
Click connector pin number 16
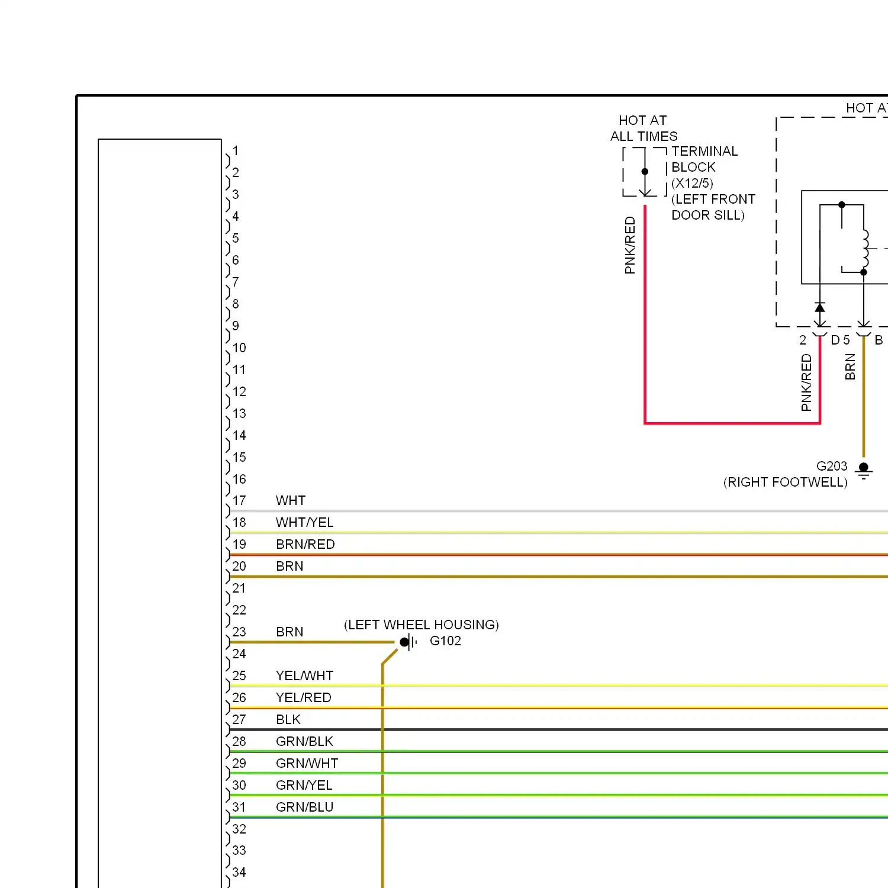pos(239,480)
